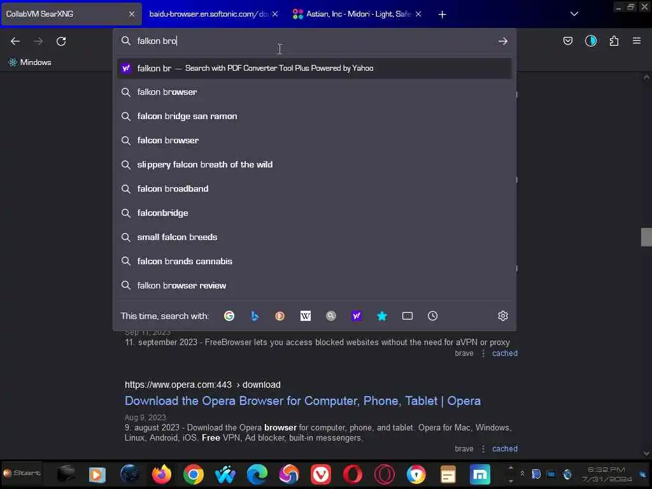Search history with the clock icon
This screenshot has width=652, height=489.
pos(432,316)
